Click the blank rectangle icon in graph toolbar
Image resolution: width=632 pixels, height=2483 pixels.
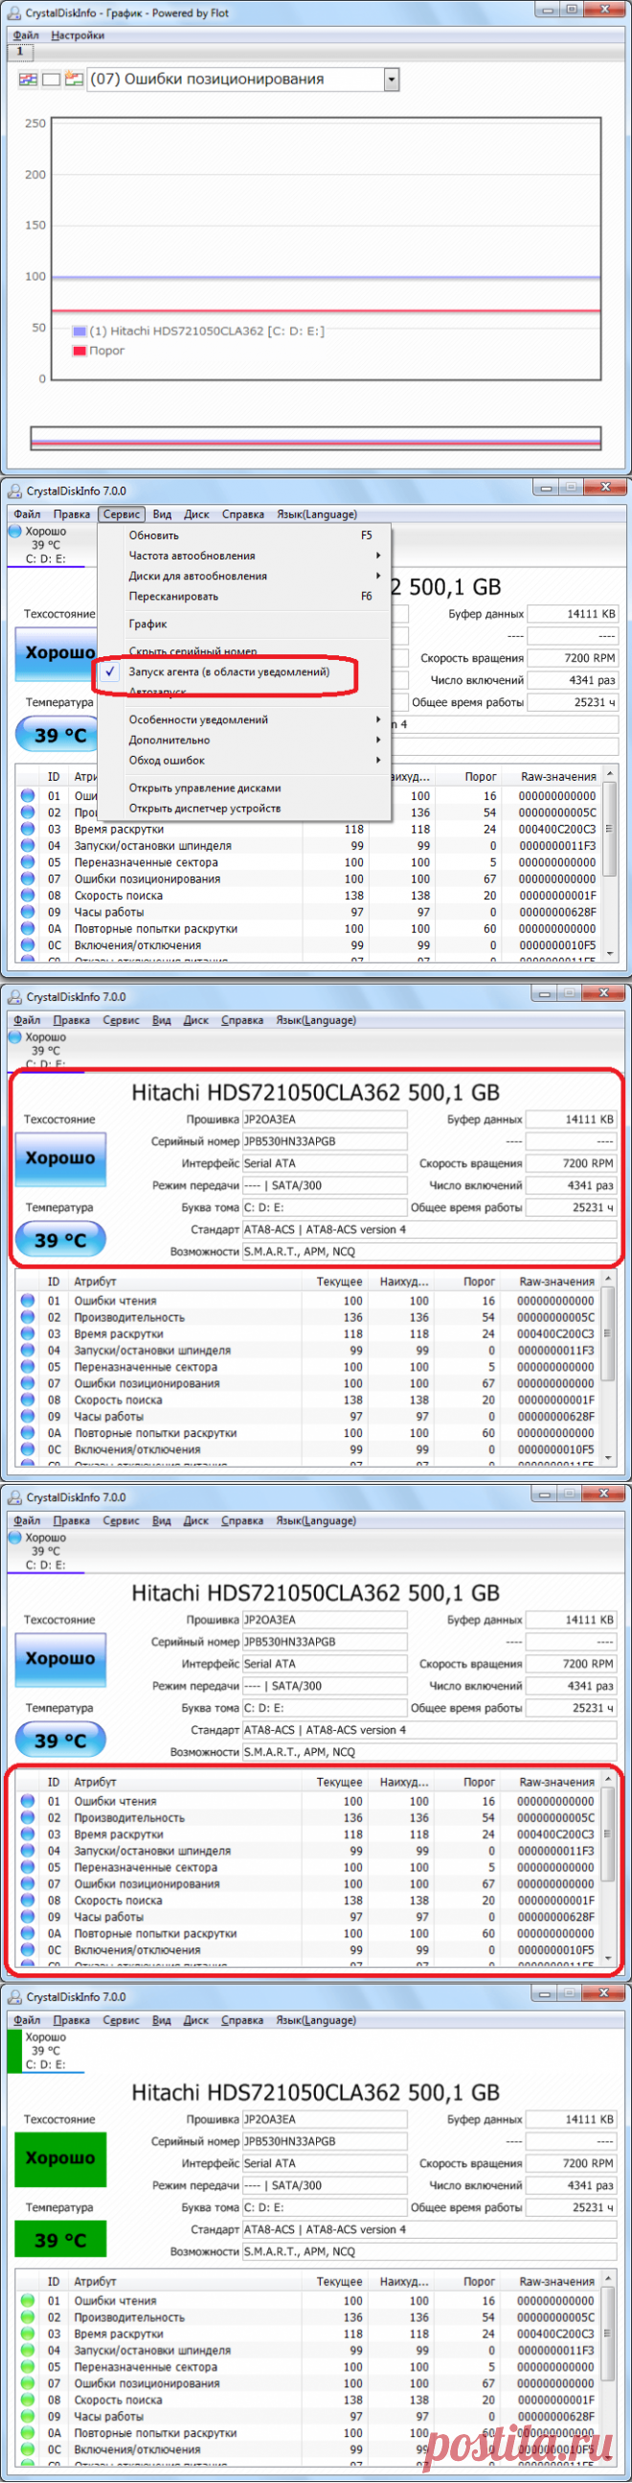[x=51, y=80]
